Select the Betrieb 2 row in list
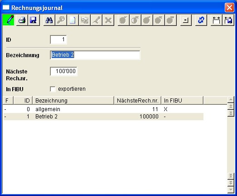This screenshot has width=237, height=196. 103,117
